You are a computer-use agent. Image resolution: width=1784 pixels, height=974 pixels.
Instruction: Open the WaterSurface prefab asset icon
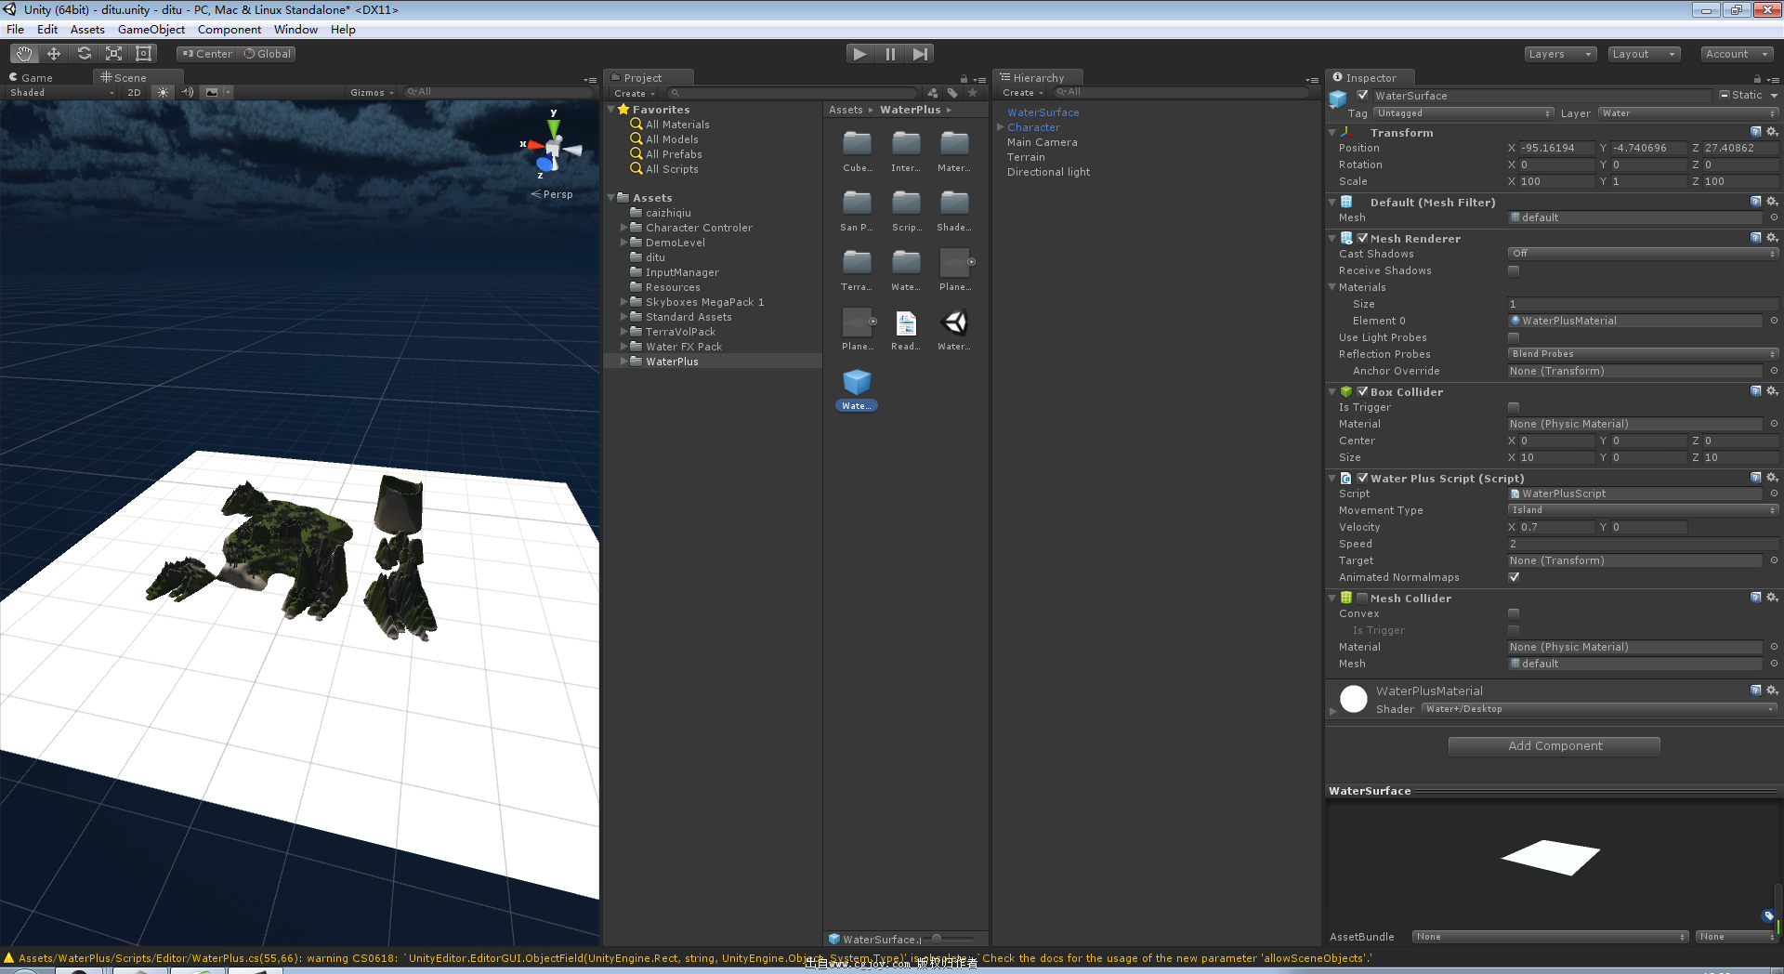coord(857,383)
